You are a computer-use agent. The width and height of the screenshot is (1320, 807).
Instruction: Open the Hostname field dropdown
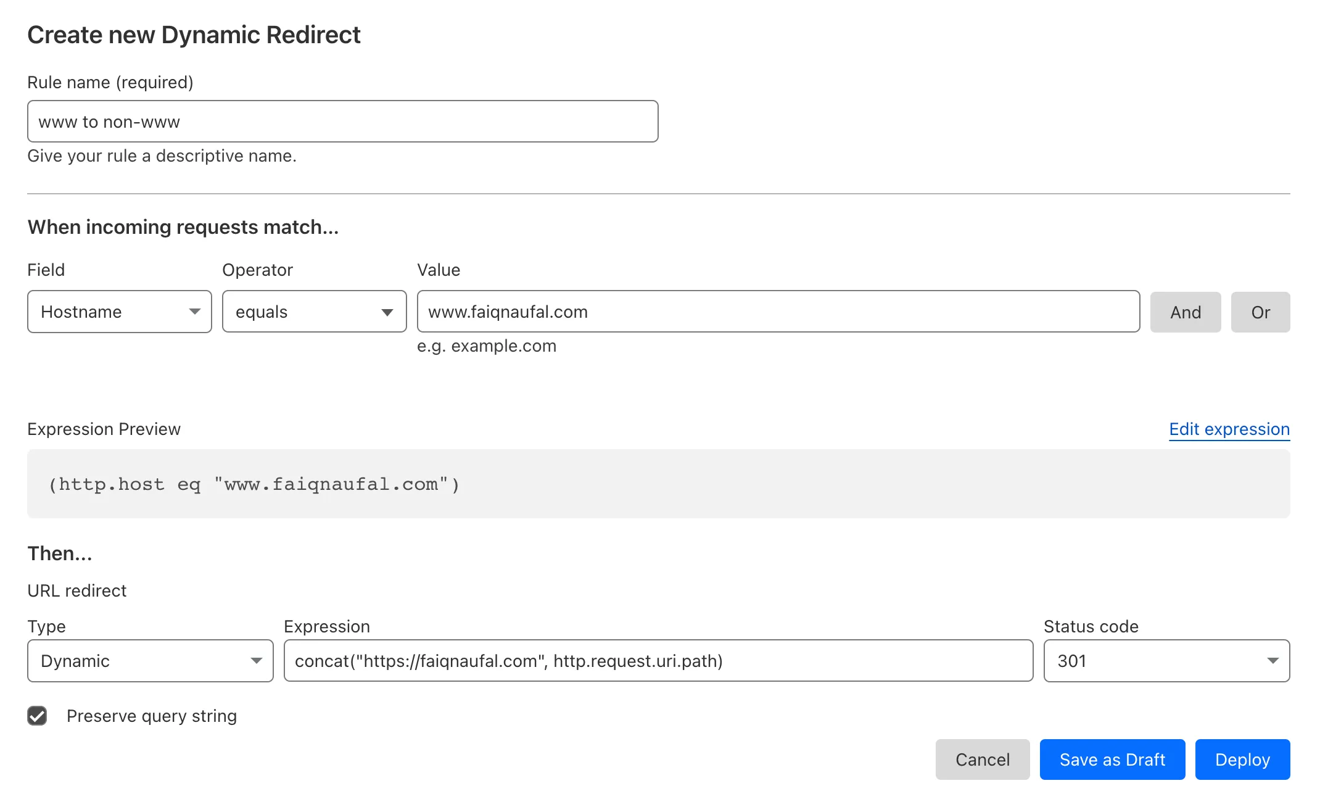[x=120, y=312]
